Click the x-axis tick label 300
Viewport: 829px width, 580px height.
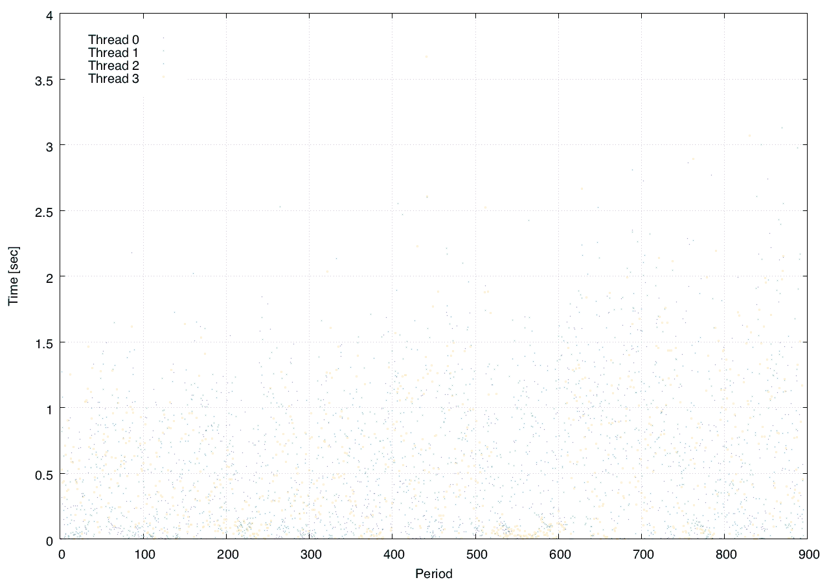(310, 554)
